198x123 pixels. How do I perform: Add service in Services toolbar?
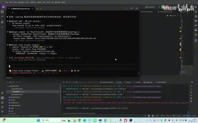7,82
